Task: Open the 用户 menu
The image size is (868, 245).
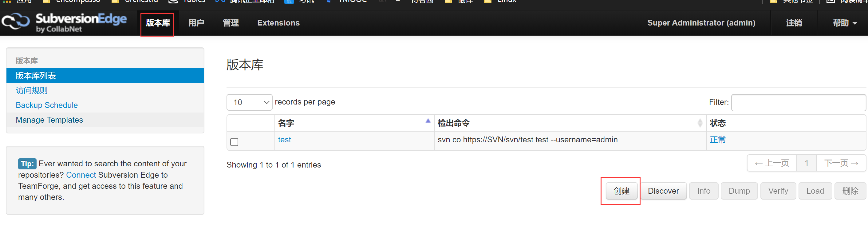Action: coord(196,23)
